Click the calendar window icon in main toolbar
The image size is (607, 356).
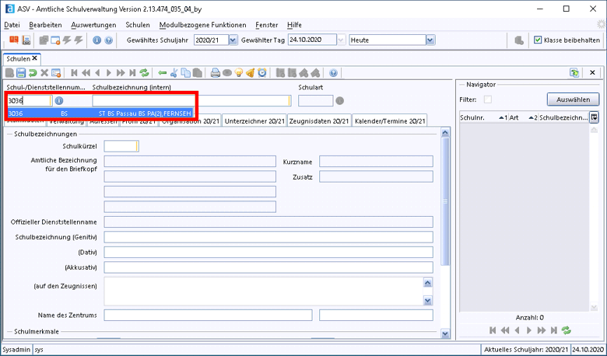click(55, 40)
